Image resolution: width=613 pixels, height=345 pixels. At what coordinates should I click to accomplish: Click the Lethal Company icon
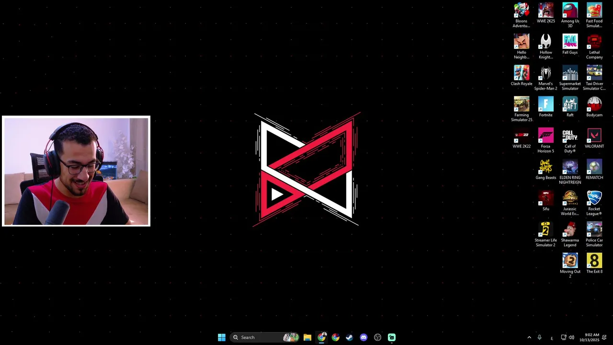[x=594, y=46]
